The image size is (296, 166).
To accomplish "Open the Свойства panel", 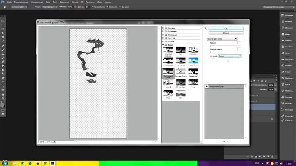I will (x=287, y=47).
